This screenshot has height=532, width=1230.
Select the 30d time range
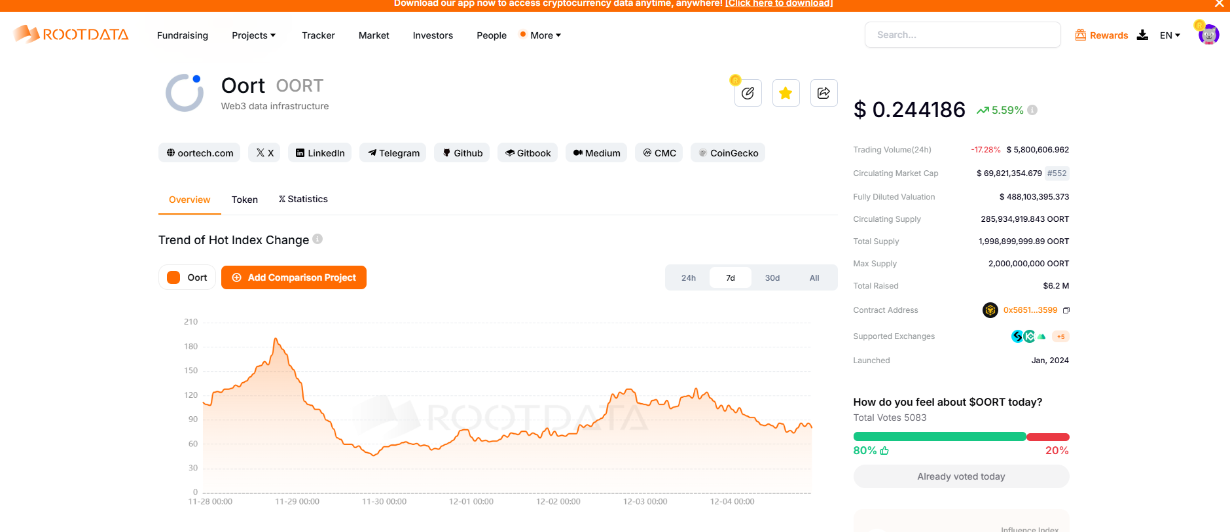click(x=772, y=277)
